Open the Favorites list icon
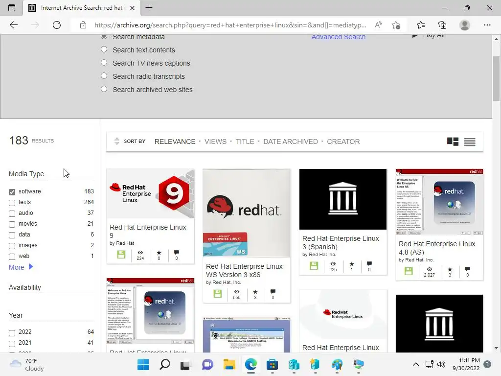This screenshot has height=376, width=501. coord(421,25)
